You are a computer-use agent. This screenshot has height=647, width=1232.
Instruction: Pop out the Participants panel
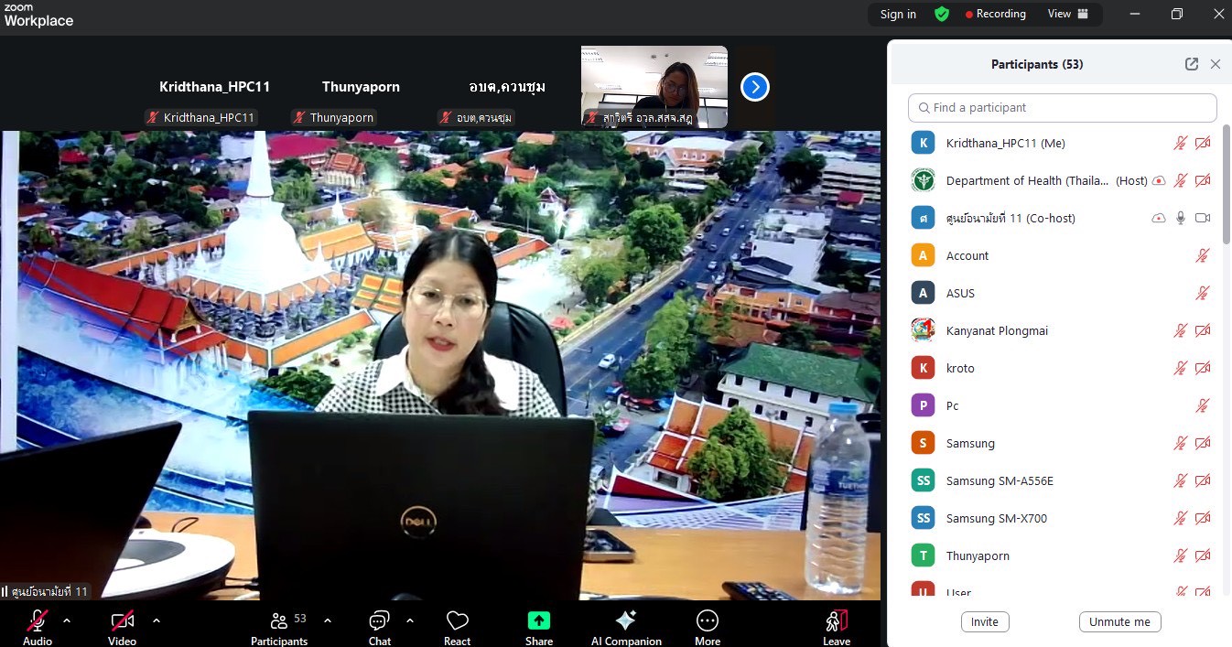pyautogui.click(x=1191, y=64)
